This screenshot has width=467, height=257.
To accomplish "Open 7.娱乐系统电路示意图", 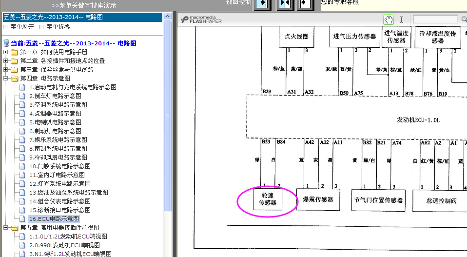I will pos(58,140).
